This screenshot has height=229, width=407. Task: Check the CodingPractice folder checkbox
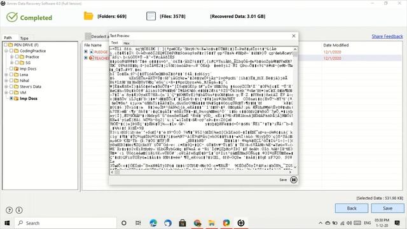[11, 51]
